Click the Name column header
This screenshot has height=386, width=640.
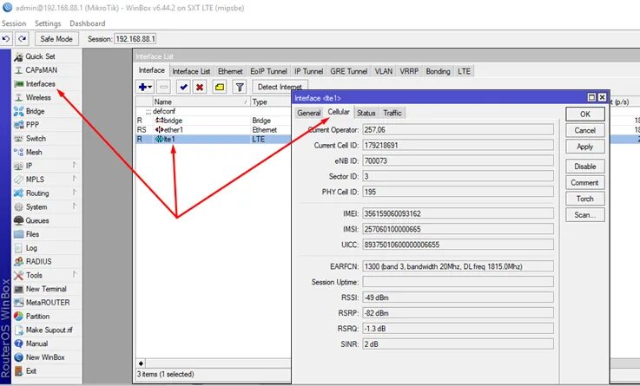[201, 101]
